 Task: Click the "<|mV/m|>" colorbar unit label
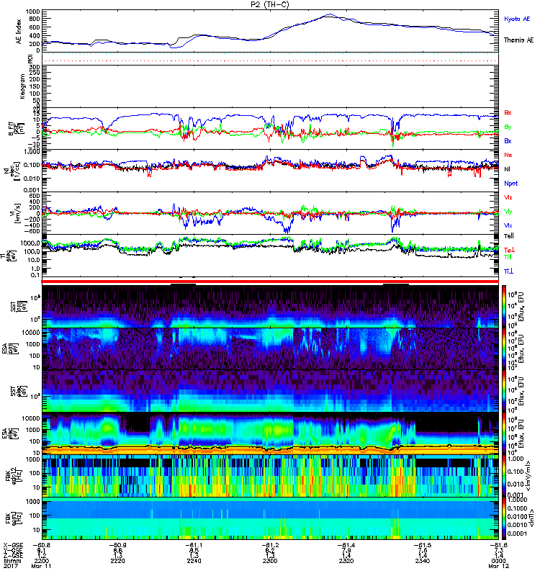coord(528,477)
